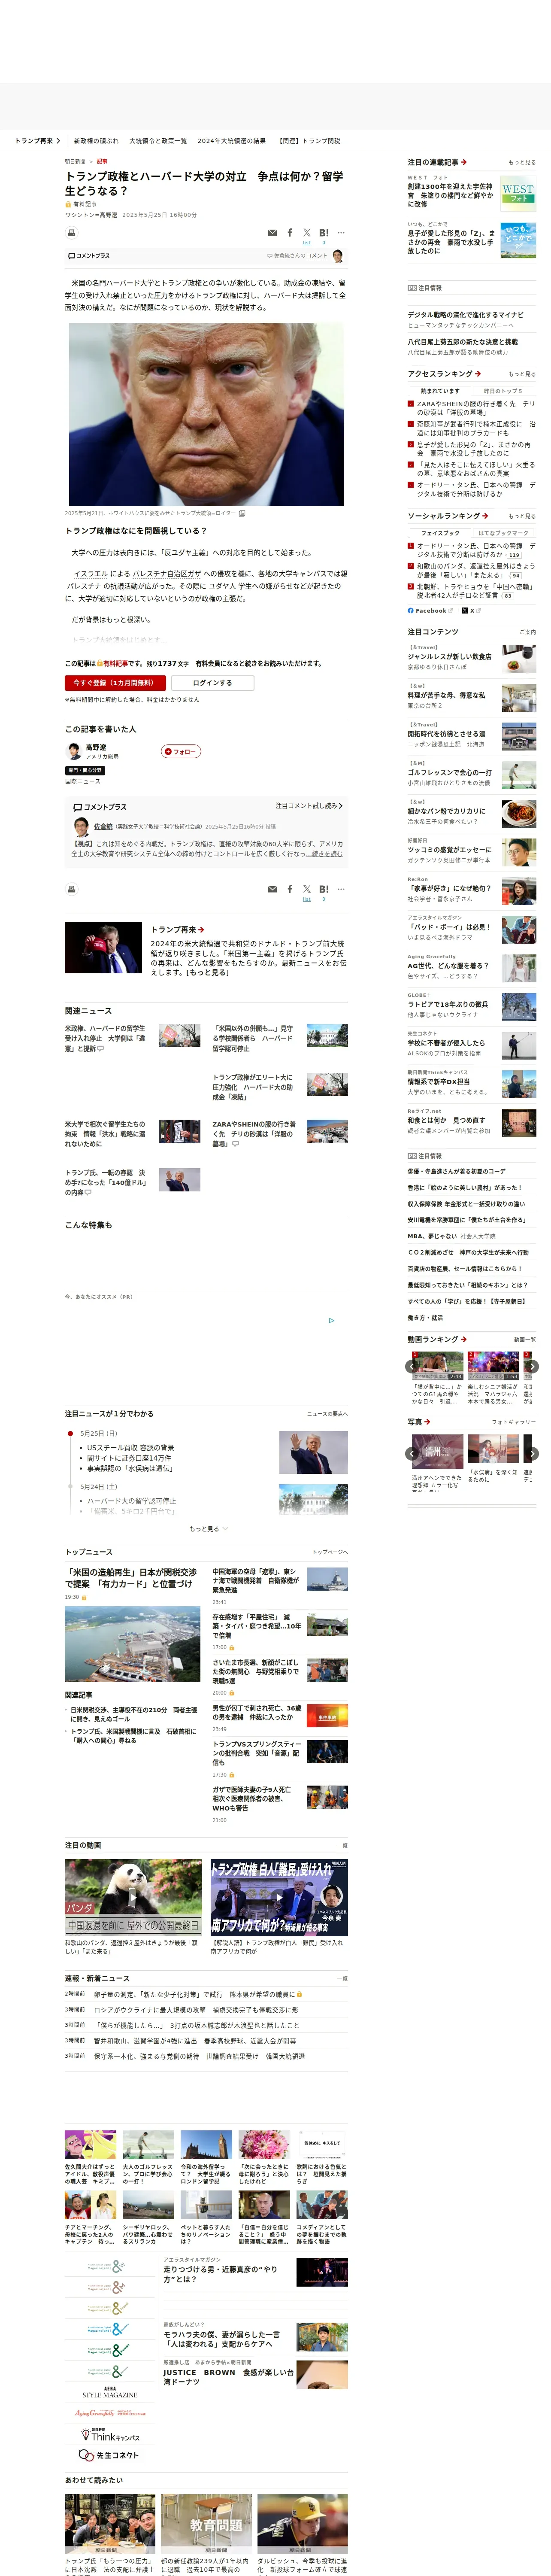551x2576 pixels.
Task: Share article by mail icon under the headline
Action: (x=272, y=233)
